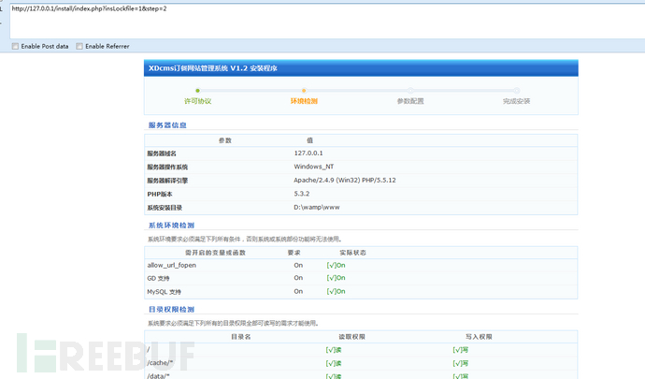Click the write permission status for /cache/*
645x379 pixels.
(x=461, y=363)
